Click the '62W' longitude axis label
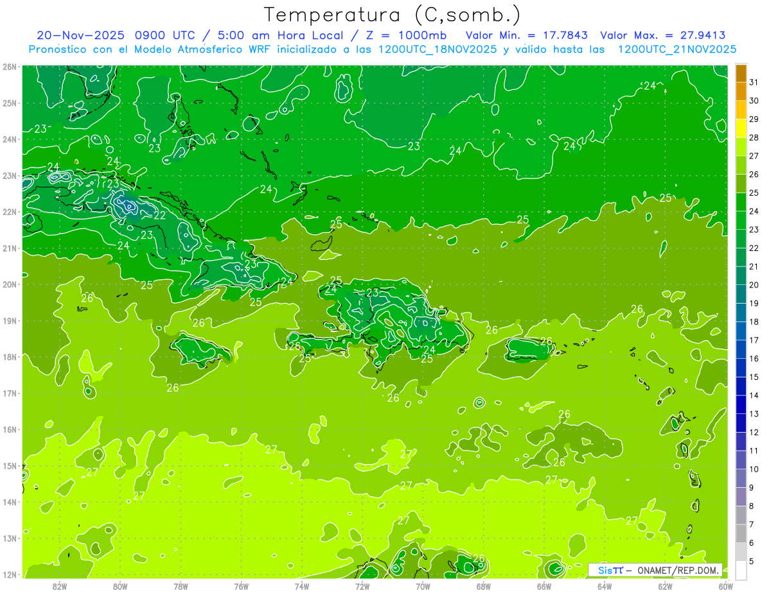 (665, 586)
